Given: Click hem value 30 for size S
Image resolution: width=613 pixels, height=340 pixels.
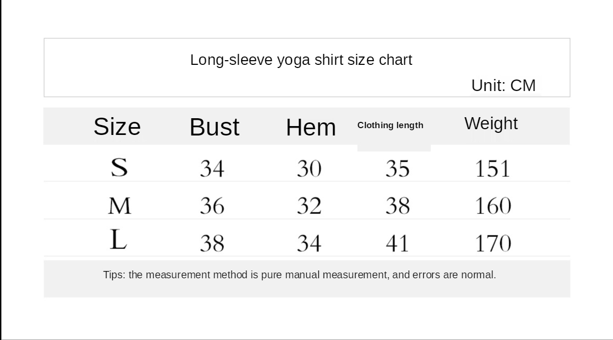Looking at the screenshot, I should (x=309, y=169).
